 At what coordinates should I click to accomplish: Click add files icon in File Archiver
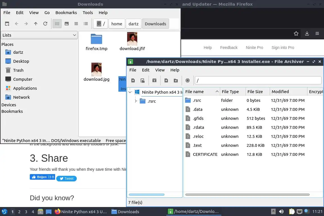click(166, 80)
